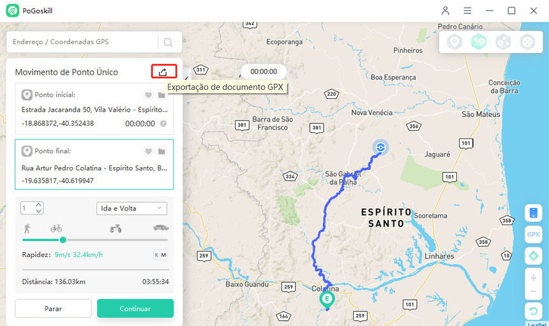Screen dimensions: 549x326
Task: Click the phone device icon
Action: coord(533,213)
